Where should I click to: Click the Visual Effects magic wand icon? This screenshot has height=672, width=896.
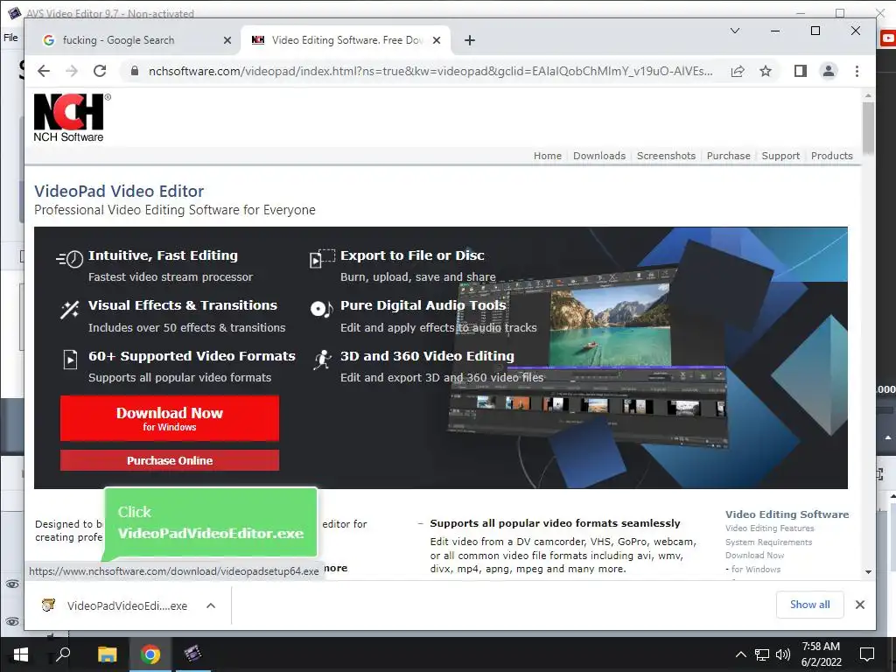(x=70, y=309)
